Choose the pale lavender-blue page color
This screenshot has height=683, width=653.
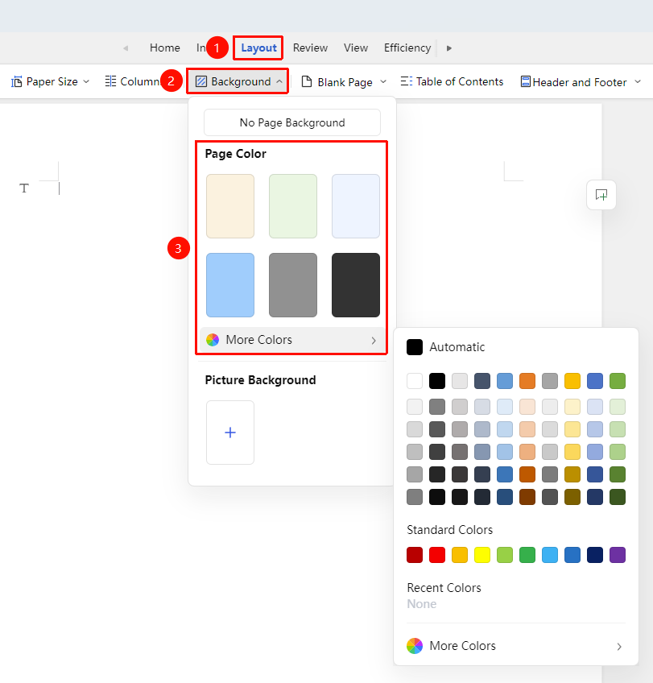pos(356,206)
